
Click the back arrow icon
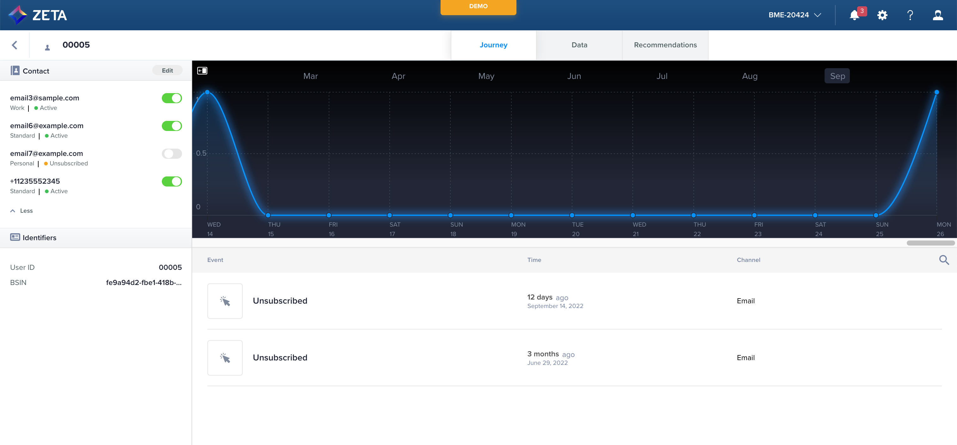tap(15, 45)
